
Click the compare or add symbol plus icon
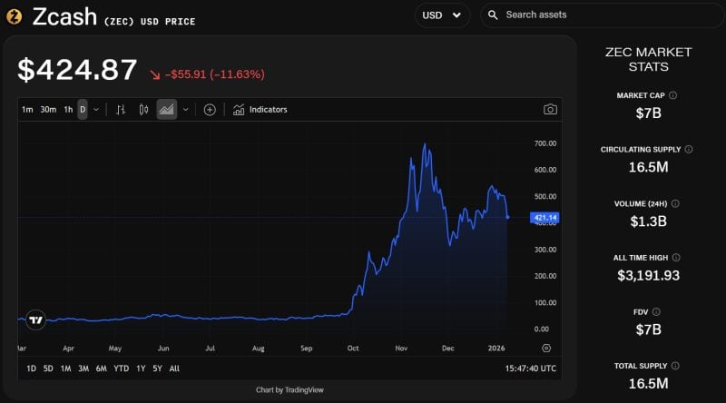[210, 110]
